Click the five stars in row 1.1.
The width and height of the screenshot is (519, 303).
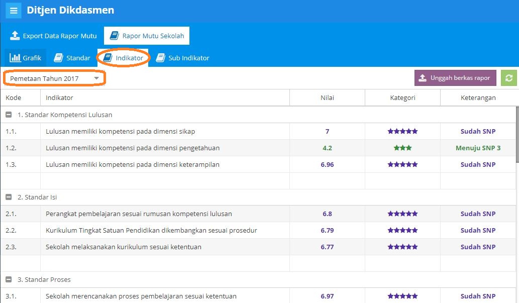tap(402, 131)
